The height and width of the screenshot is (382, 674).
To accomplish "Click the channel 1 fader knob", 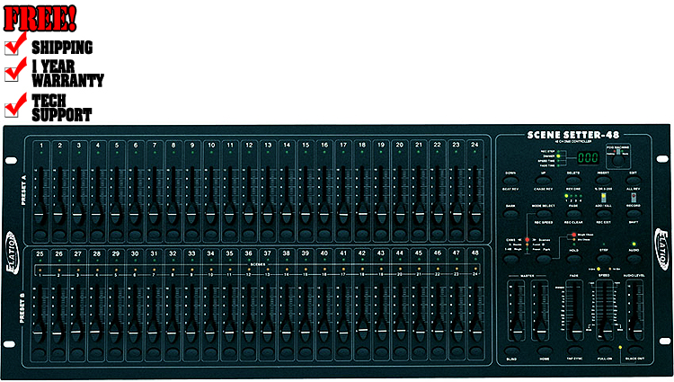I will (40, 214).
